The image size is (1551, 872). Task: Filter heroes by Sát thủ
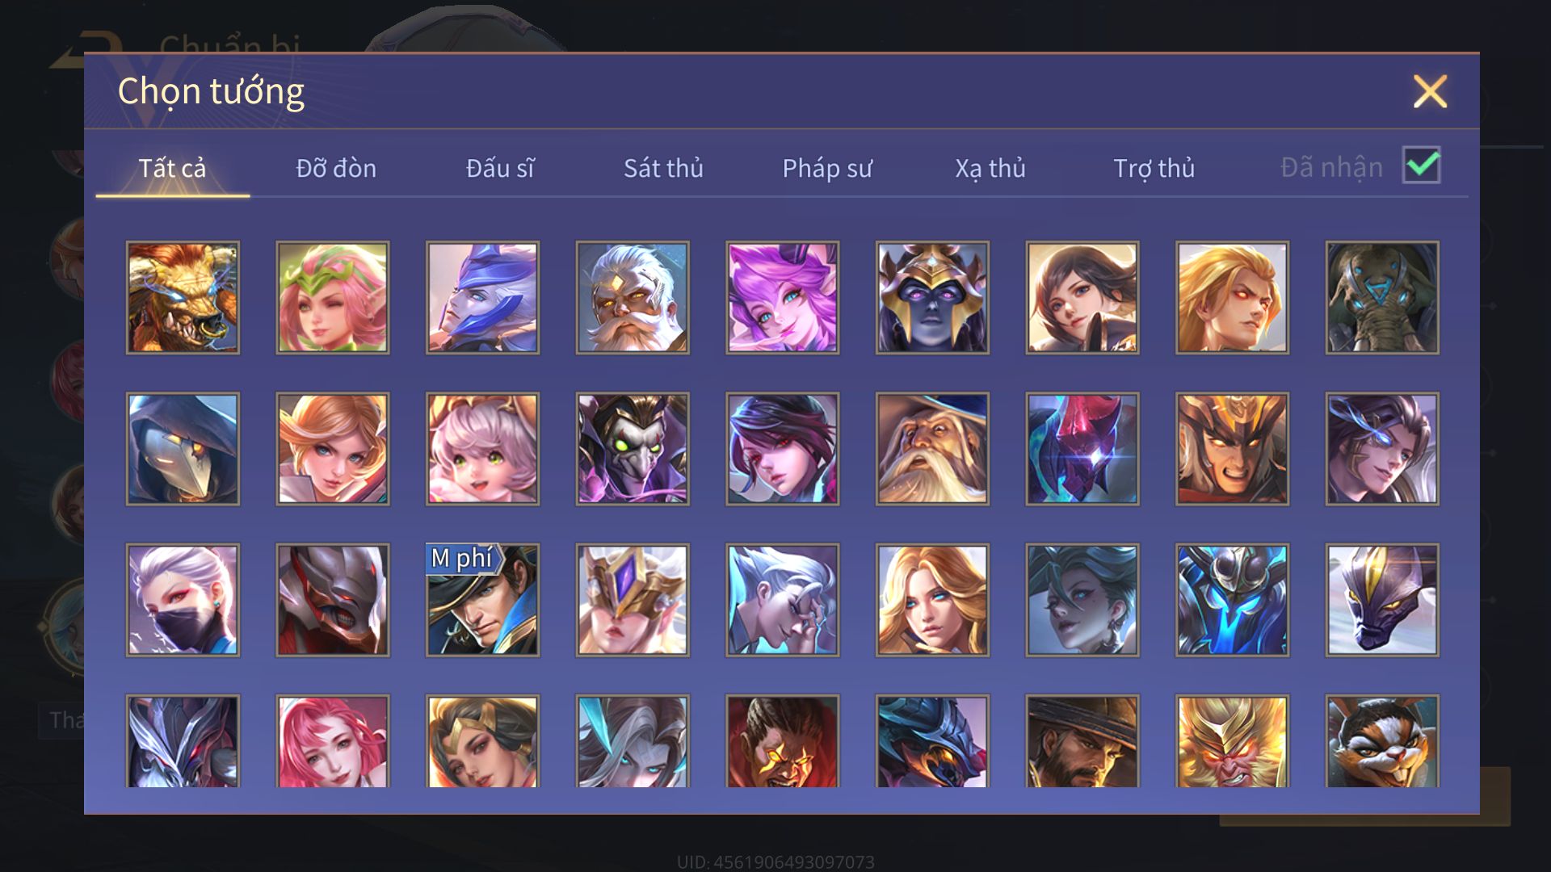663,168
